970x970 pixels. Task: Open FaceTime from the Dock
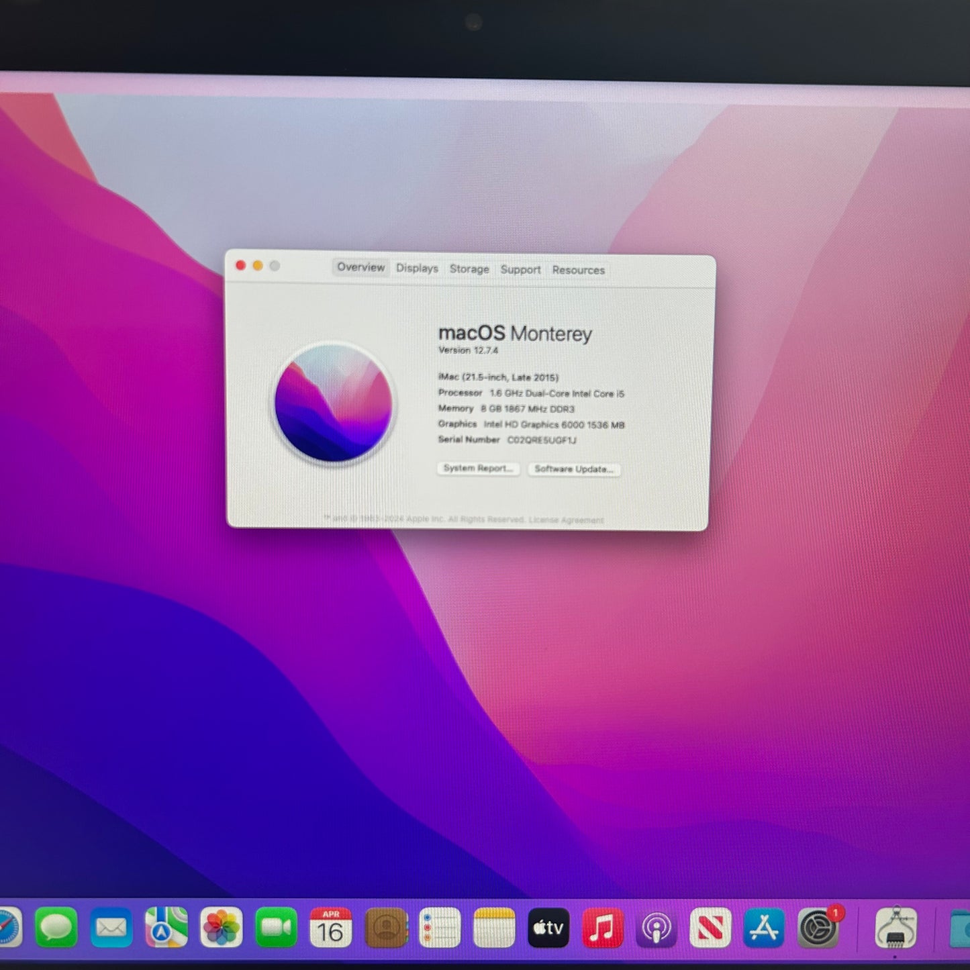coord(276,928)
